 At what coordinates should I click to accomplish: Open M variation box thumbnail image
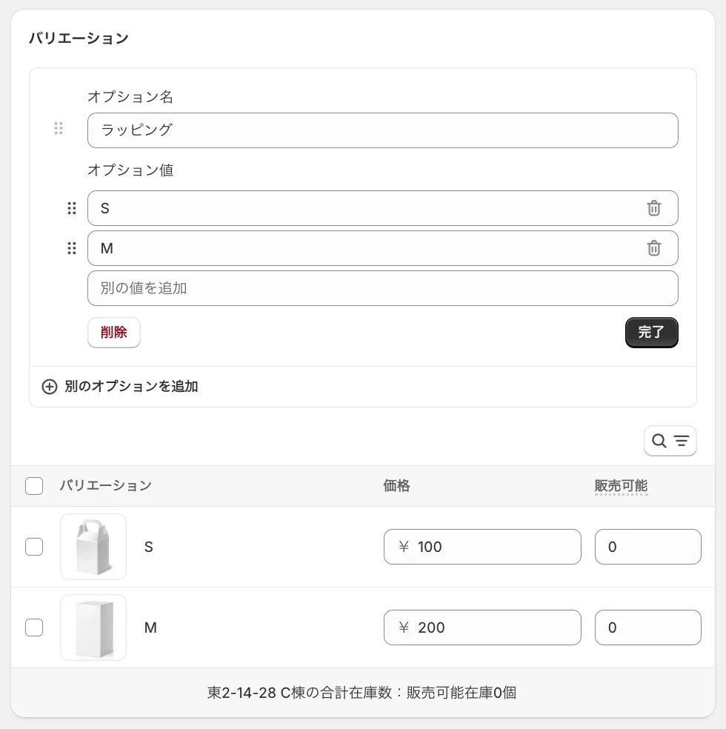(x=93, y=628)
